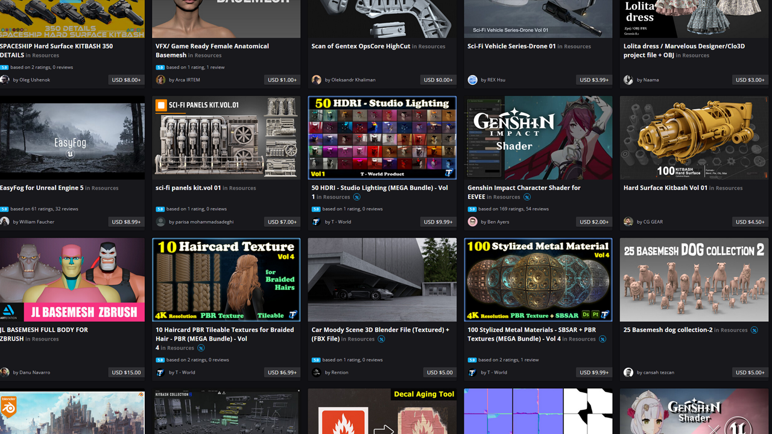772x434 pixels.
Task: Click Danu Navarro's profile avatar
Action: click(x=5, y=373)
